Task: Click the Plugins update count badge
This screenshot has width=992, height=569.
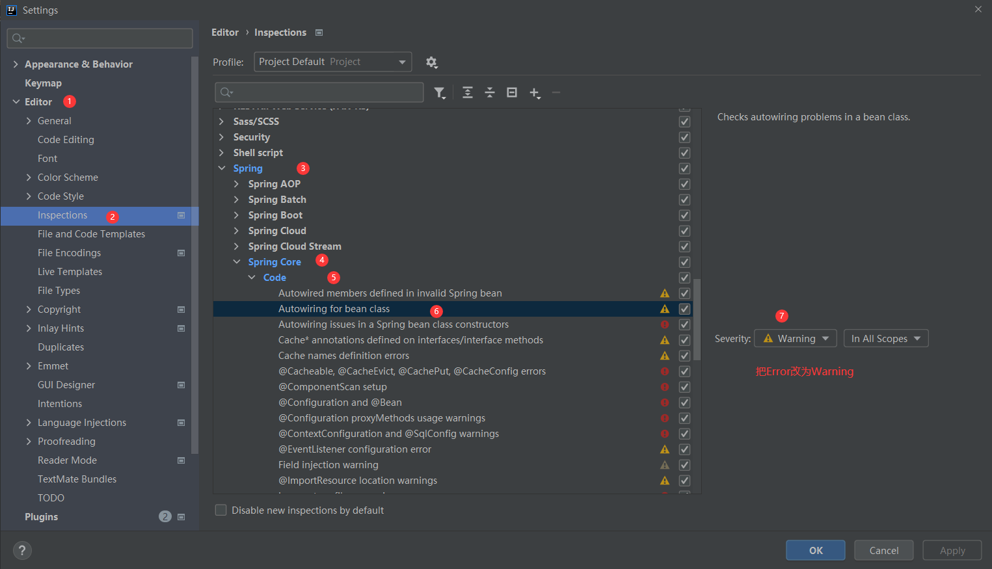Action: (165, 516)
